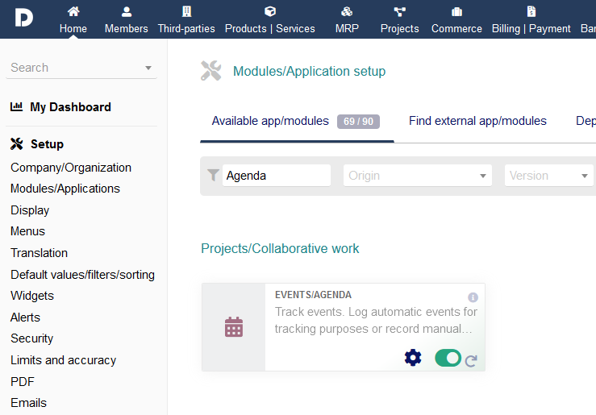Open the MRP module icon
The height and width of the screenshot is (415, 596).
coord(347,11)
